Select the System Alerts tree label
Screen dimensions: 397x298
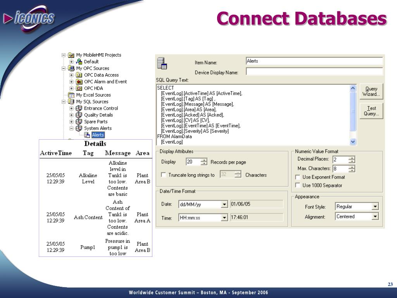(98, 128)
